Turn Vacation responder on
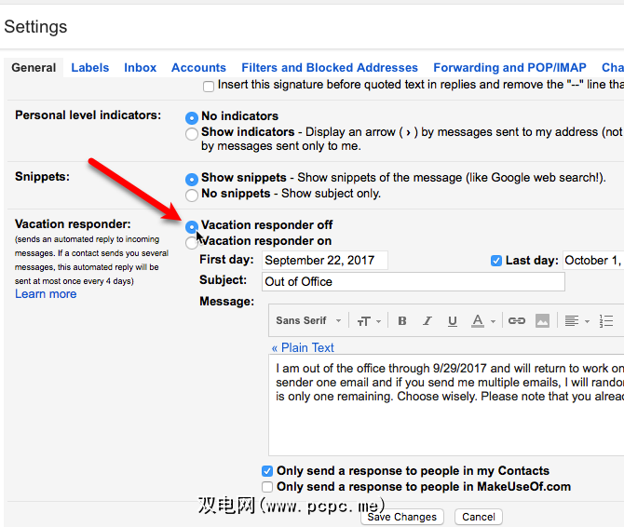Screen dimensions: 624x527 [x=192, y=243]
